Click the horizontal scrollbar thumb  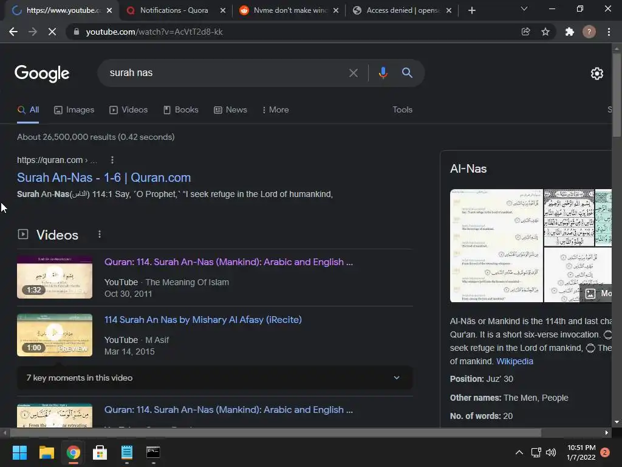coord(276,432)
